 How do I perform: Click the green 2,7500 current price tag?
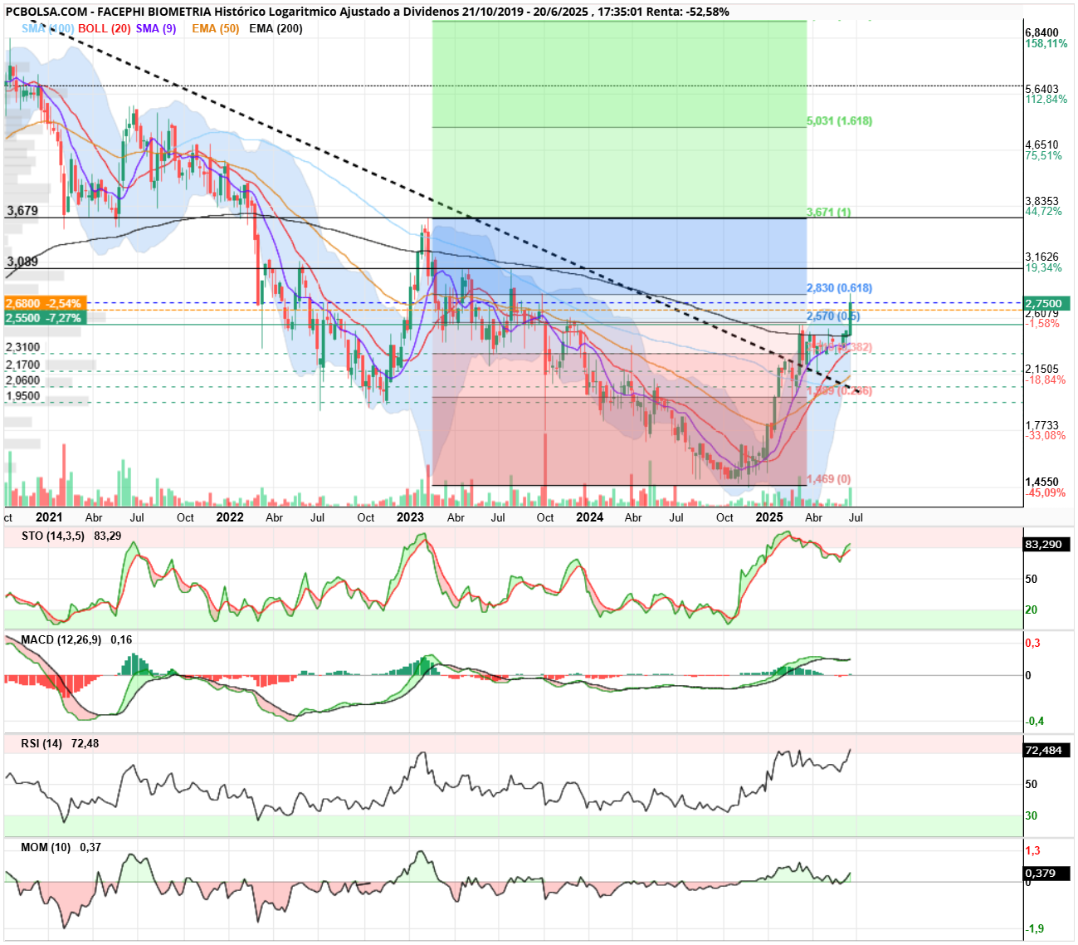coord(1047,303)
